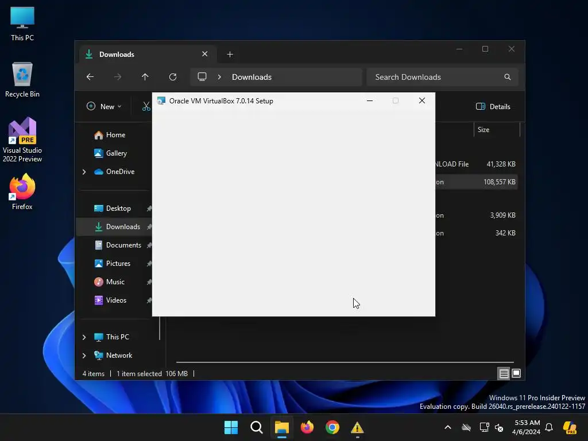Open taskbar Search
The width and height of the screenshot is (588, 441).
pos(257,427)
